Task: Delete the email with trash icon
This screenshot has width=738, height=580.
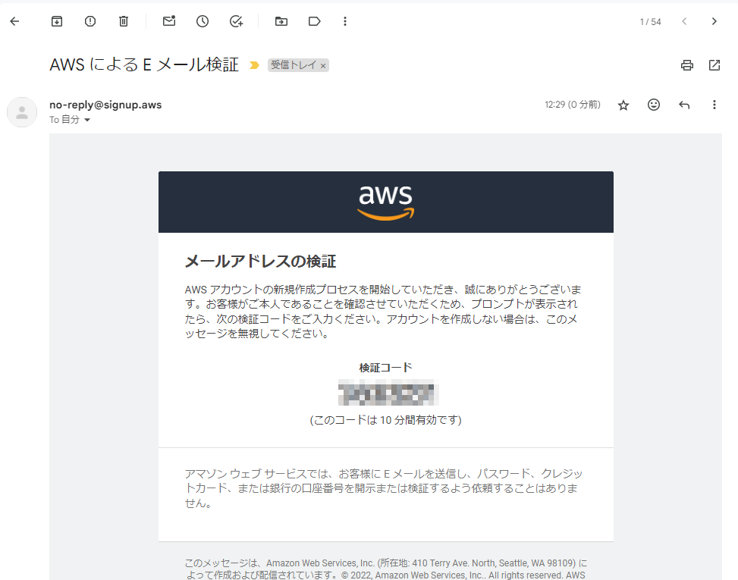Action: [x=124, y=21]
